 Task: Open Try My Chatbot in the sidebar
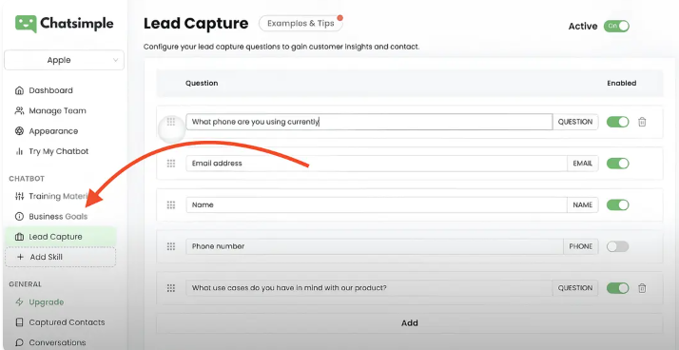[58, 151]
